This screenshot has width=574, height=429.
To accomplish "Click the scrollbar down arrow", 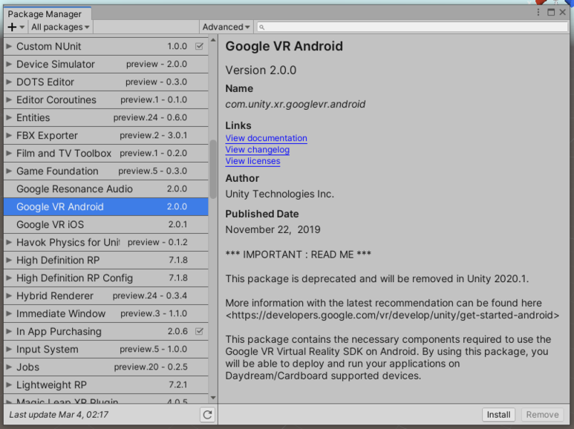I will [213, 398].
